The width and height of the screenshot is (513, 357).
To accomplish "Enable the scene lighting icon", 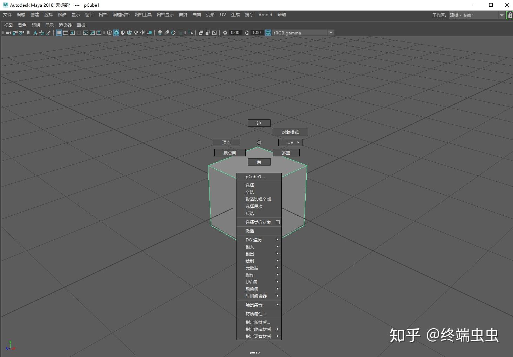I will tap(143, 33).
